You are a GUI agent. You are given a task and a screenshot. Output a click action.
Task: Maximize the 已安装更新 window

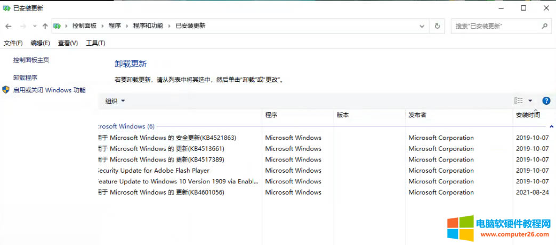[x=523, y=8]
